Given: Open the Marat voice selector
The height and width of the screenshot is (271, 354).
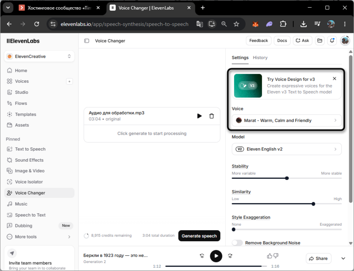Looking at the screenshot, I should click(286, 120).
